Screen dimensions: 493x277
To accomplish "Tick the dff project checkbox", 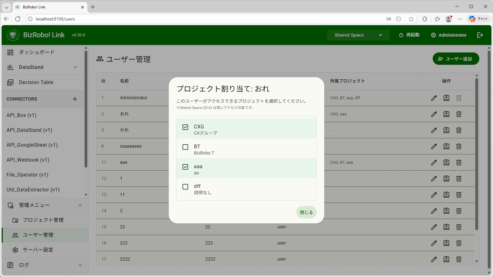I will (185, 187).
